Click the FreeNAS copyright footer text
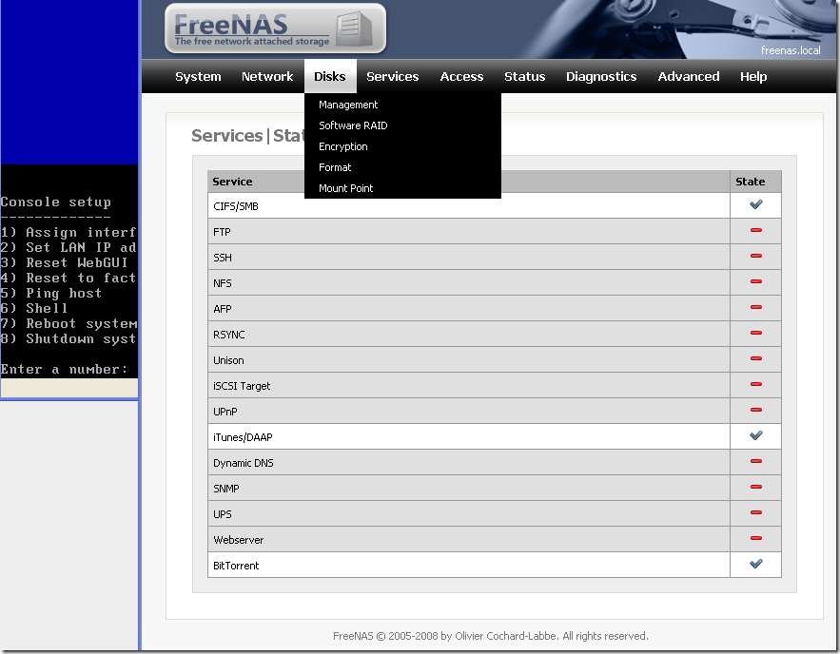Screen dimensions: 840x654 (x=490, y=636)
